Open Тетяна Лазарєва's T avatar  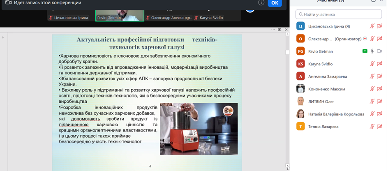[300, 127]
